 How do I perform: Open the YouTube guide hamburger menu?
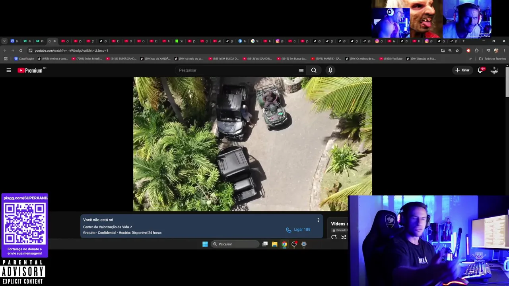coord(9,70)
